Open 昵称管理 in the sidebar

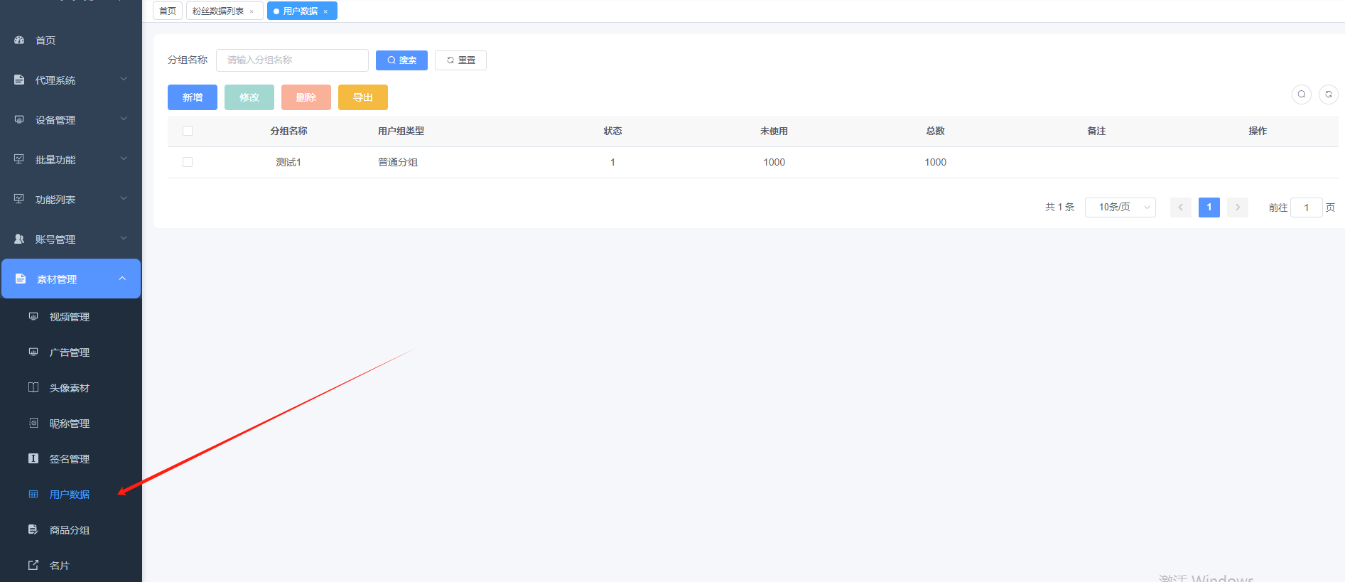tap(70, 424)
